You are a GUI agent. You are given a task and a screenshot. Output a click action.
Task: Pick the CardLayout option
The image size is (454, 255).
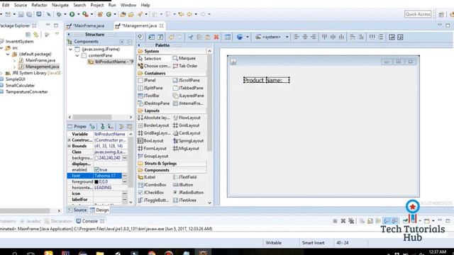tap(187, 133)
